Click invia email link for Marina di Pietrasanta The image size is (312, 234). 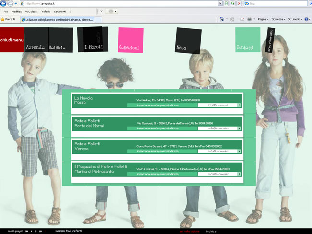[x=157, y=174]
